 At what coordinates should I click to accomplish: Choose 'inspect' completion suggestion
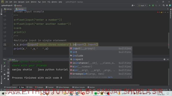click(101, 59)
